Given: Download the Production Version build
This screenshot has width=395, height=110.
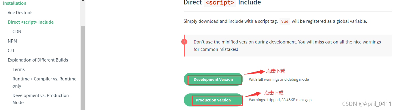Looking at the screenshot, I should (x=213, y=100).
